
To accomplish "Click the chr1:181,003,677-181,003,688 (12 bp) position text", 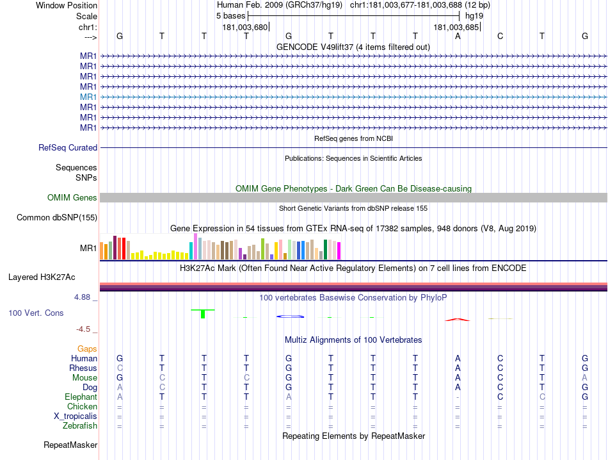I will tap(420, 5).
